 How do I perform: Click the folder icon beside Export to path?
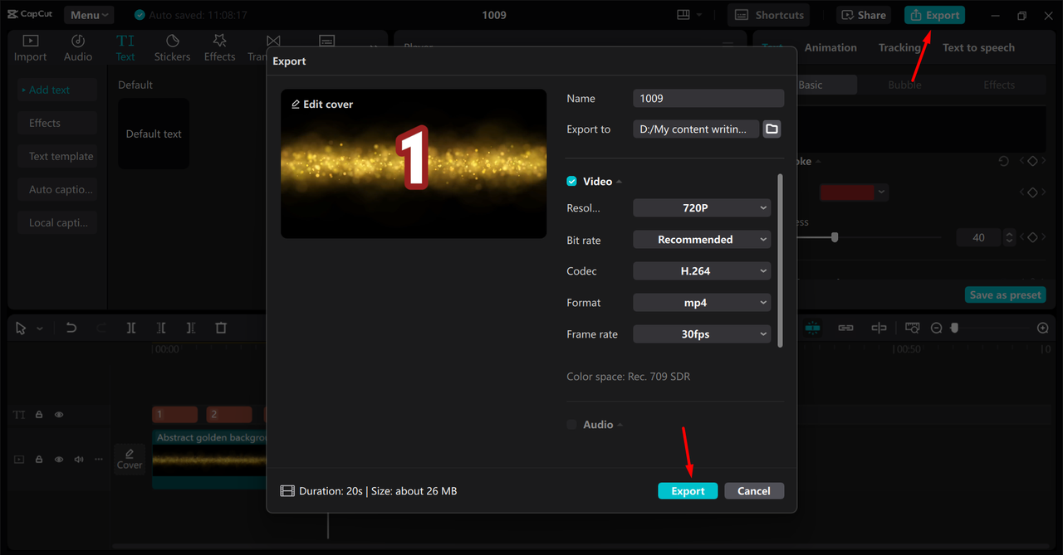coord(772,129)
